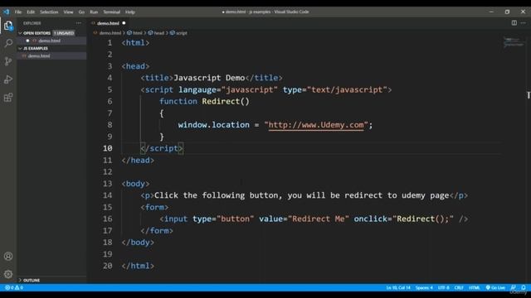Open the Manage gear icon
531x298 pixels.
[x=8, y=274]
